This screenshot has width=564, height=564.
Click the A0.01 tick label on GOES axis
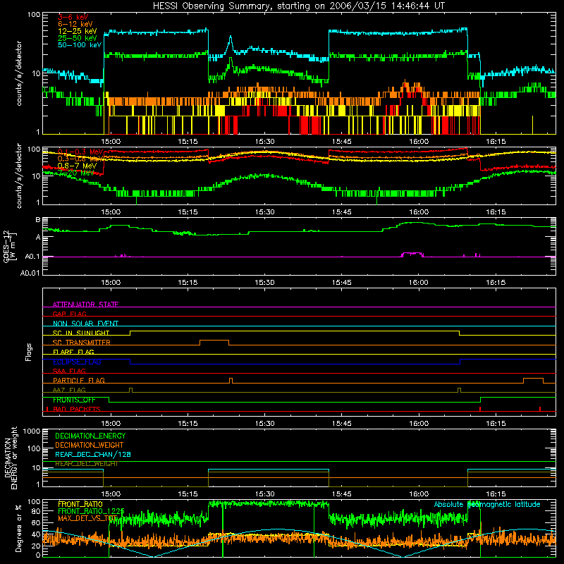[30, 273]
